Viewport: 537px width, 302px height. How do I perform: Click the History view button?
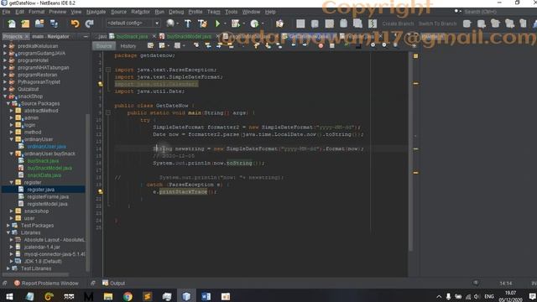point(128,46)
